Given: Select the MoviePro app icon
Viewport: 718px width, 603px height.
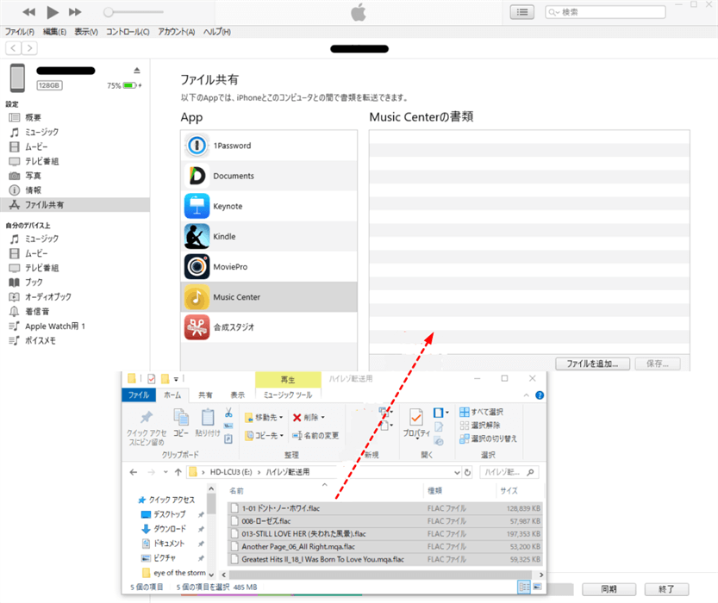Looking at the screenshot, I should tap(197, 266).
